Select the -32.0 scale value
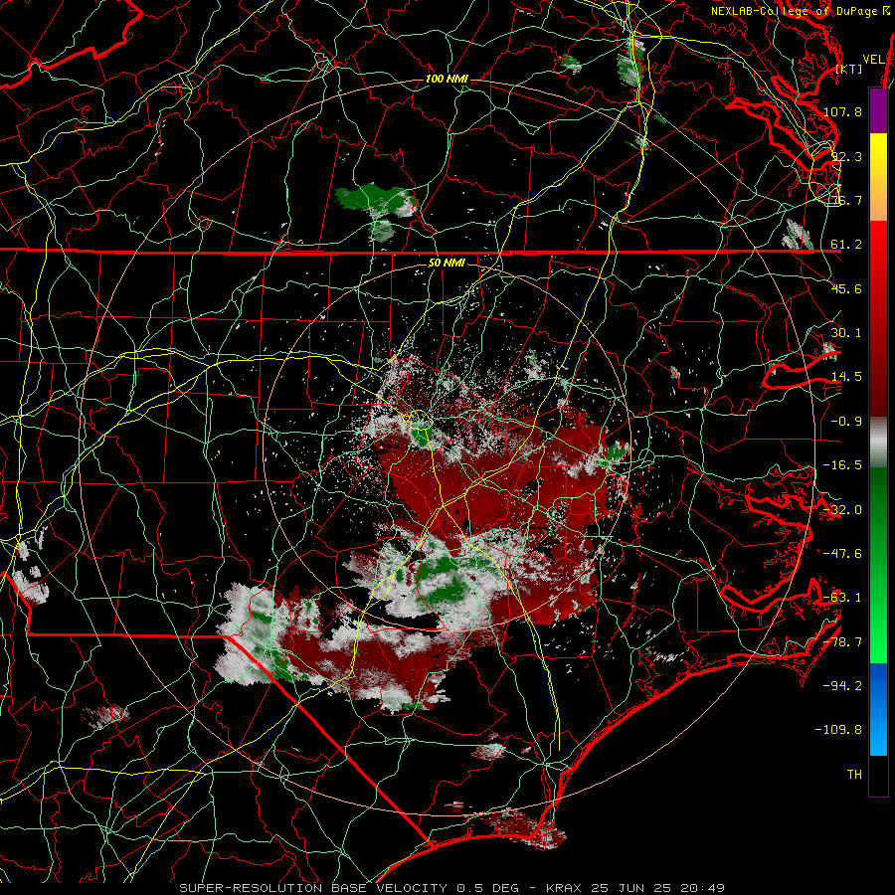The image size is (895, 895). [x=842, y=510]
